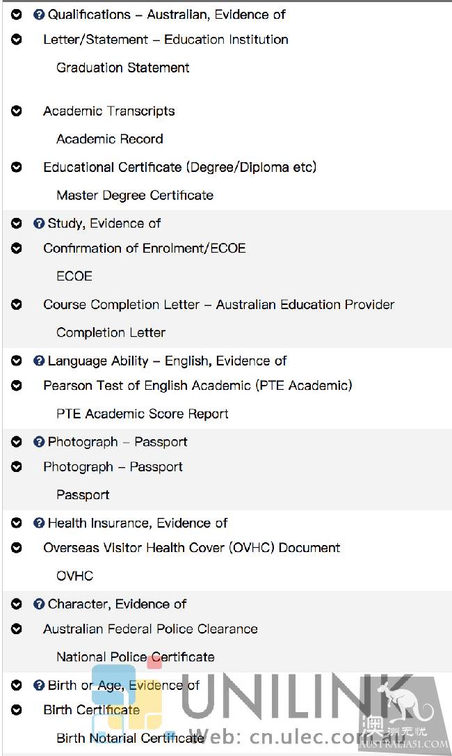Screen dimensions: 452x756
Task: Click question mark beside Photograph – Passport heading
Action: (39, 442)
